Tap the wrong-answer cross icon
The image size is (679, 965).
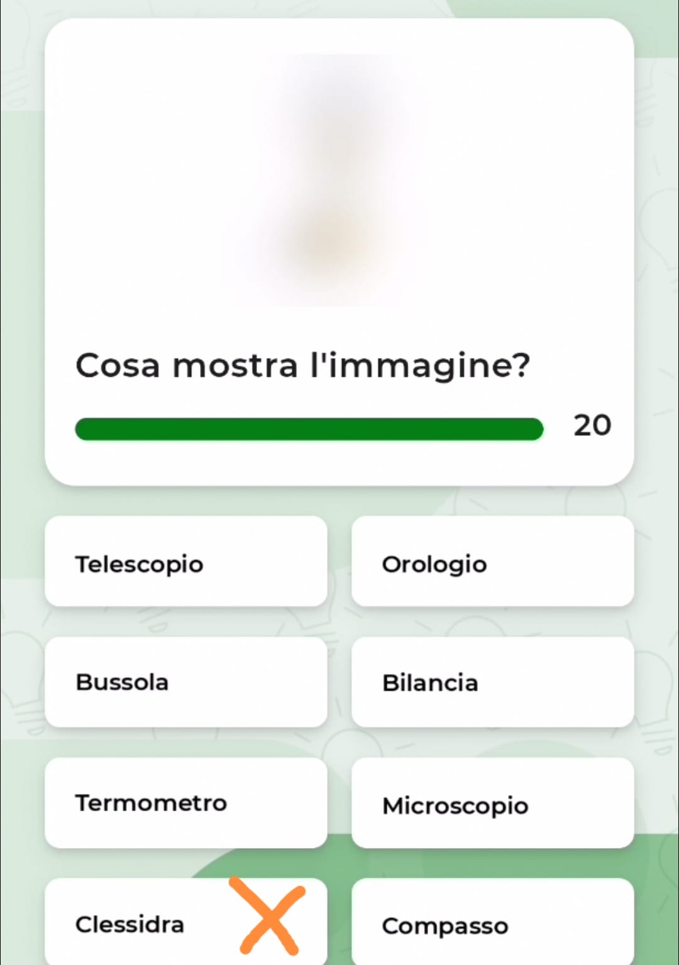tap(268, 916)
